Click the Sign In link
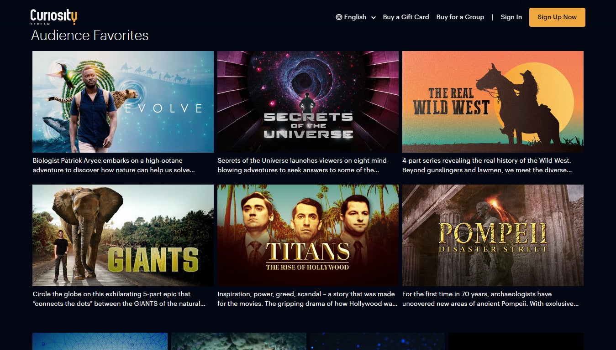616x350 pixels. pyautogui.click(x=511, y=17)
